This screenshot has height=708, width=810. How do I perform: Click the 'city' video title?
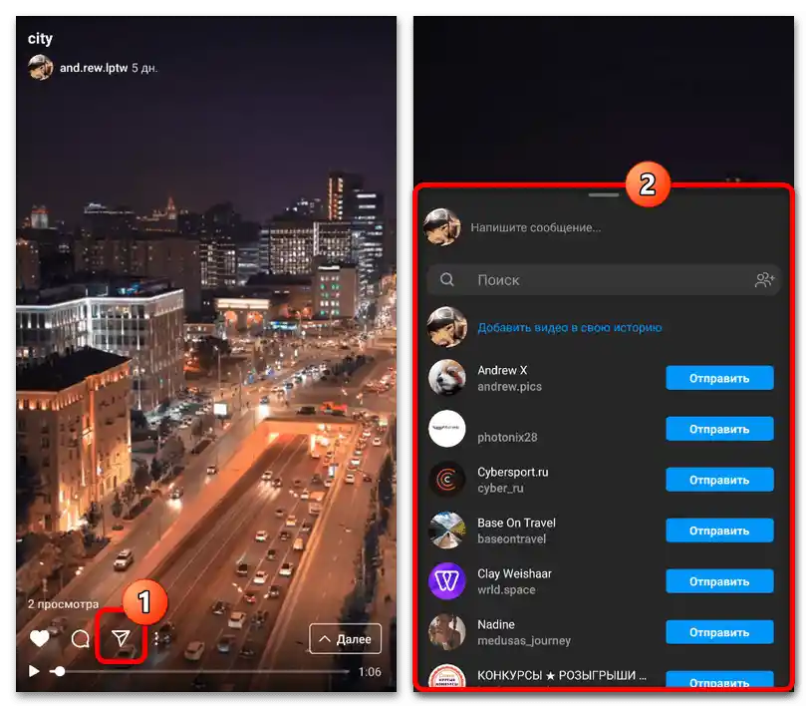click(x=40, y=39)
